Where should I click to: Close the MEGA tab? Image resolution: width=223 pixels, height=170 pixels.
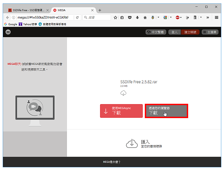(92, 10)
